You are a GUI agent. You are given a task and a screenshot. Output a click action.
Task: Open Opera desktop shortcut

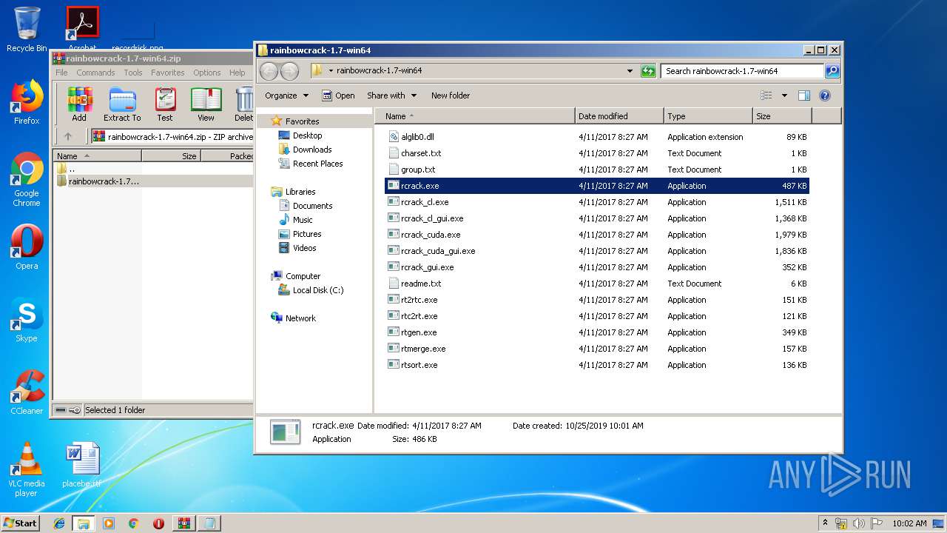(x=27, y=248)
